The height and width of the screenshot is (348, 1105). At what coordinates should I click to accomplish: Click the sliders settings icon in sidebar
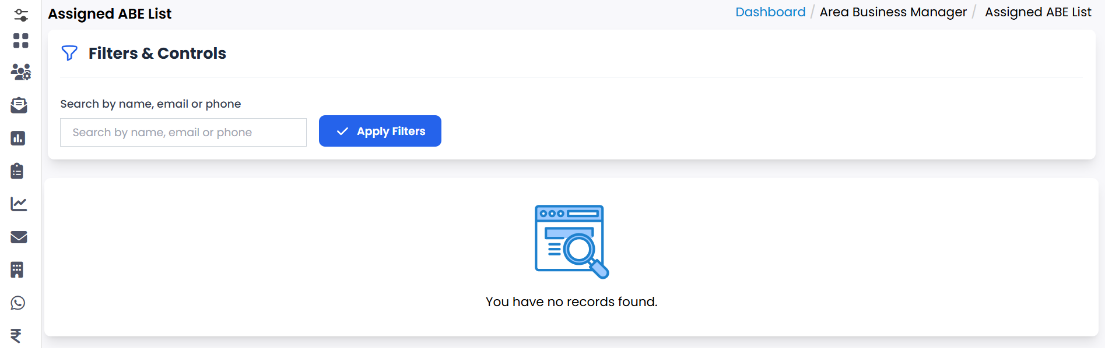21,15
